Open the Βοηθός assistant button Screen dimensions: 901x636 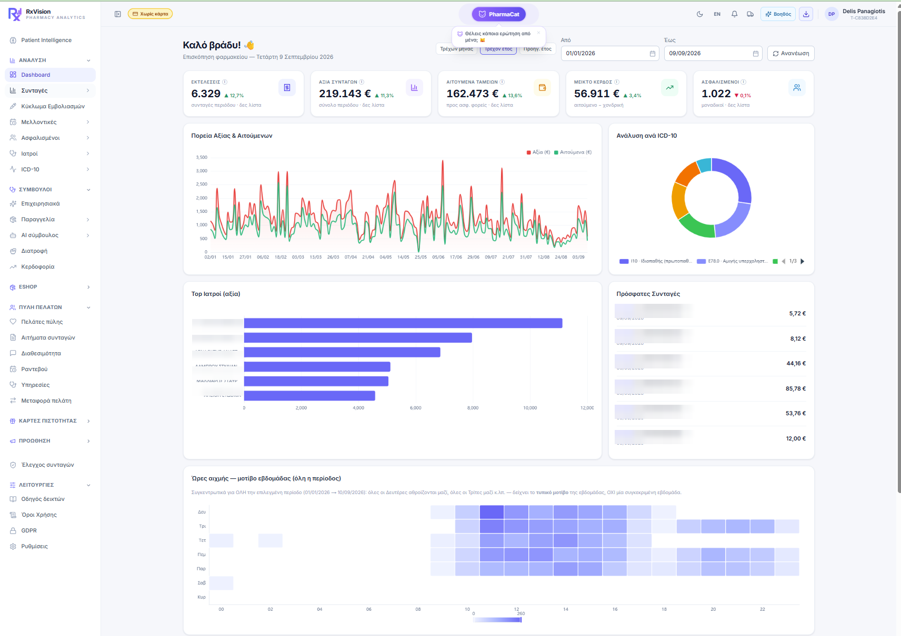pos(778,14)
